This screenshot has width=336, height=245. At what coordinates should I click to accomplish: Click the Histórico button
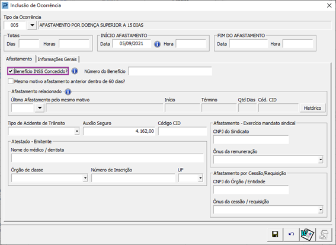[x=312, y=108]
